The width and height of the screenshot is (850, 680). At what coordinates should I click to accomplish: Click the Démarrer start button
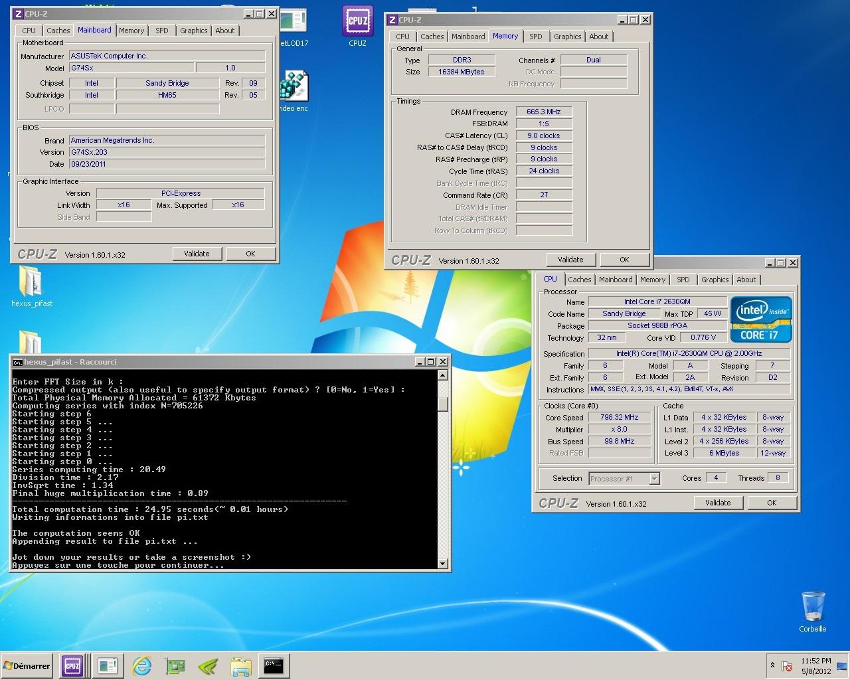tap(27, 665)
